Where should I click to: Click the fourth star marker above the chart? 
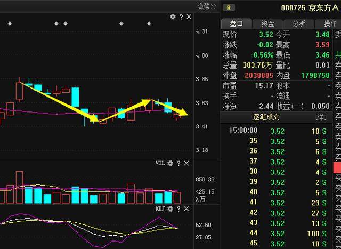pos(121,23)
